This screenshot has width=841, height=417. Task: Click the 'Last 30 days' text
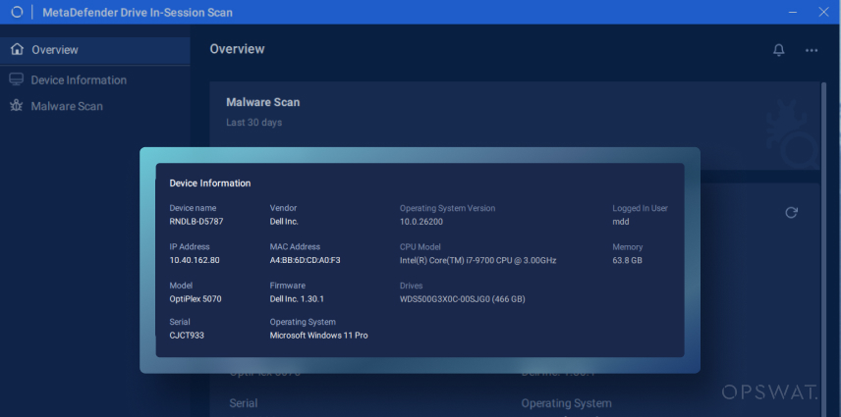[x=253, y=123]
